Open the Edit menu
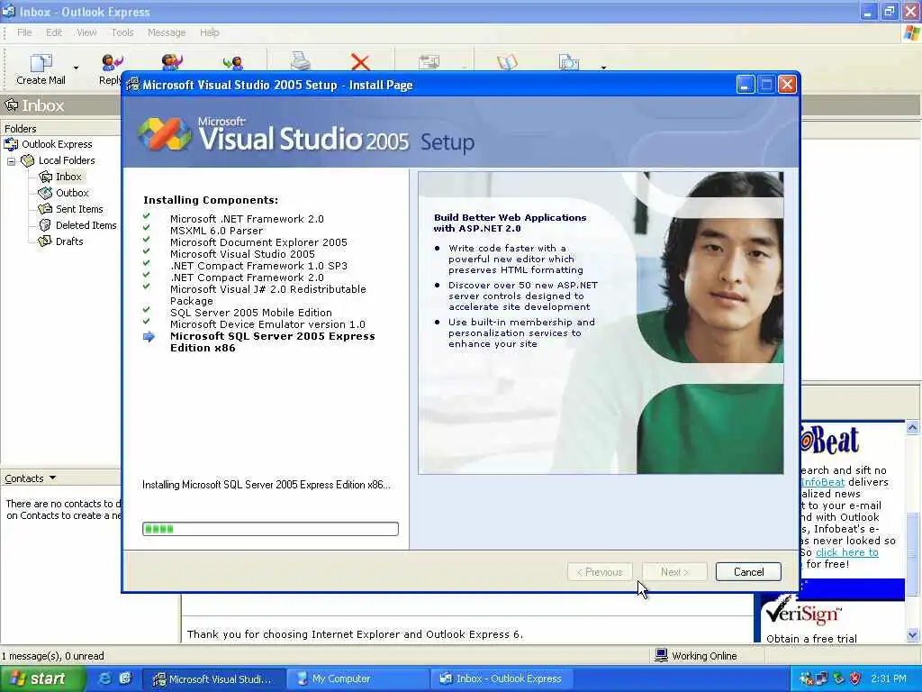The height and width of the screenshot is (692, 922). [x=54, y=32]
